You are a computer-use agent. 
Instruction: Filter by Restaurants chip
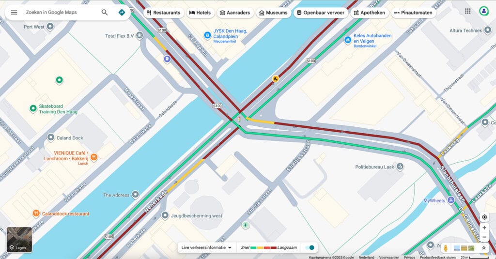(x=164, y=13)
